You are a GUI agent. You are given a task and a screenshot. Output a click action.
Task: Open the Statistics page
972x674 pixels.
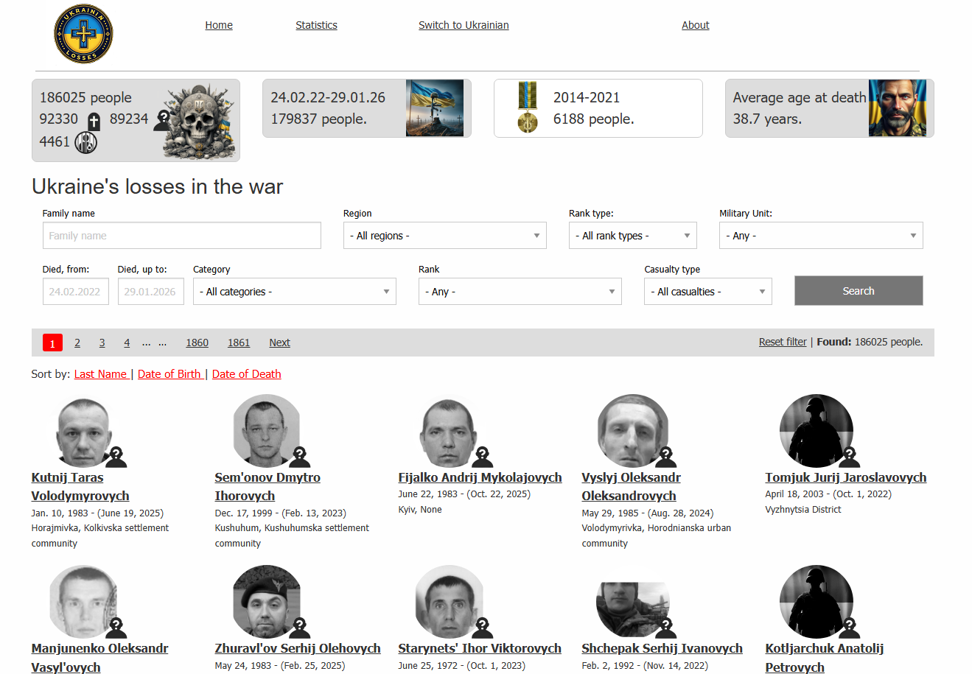[x=316, y=25]
